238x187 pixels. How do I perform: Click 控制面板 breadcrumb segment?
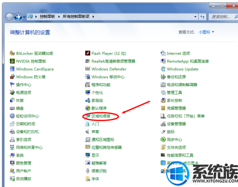point(47,16)
